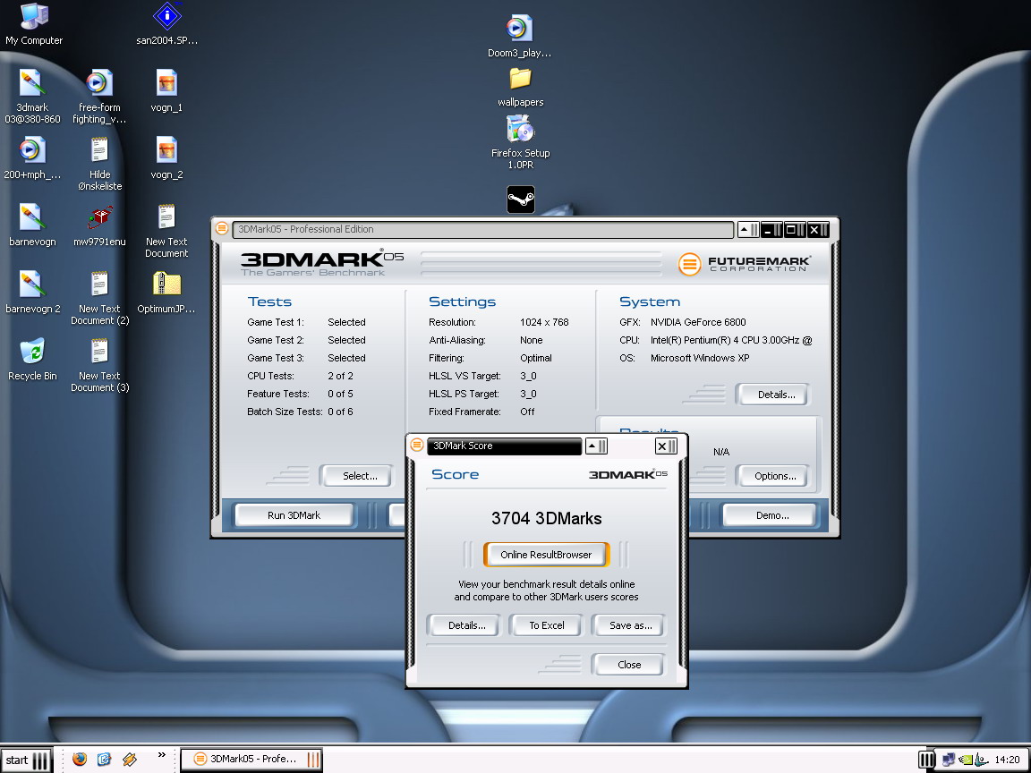Click the orange Futuremark logo in the header
This screenshot has height=773, width=1031.
point(689,264)
